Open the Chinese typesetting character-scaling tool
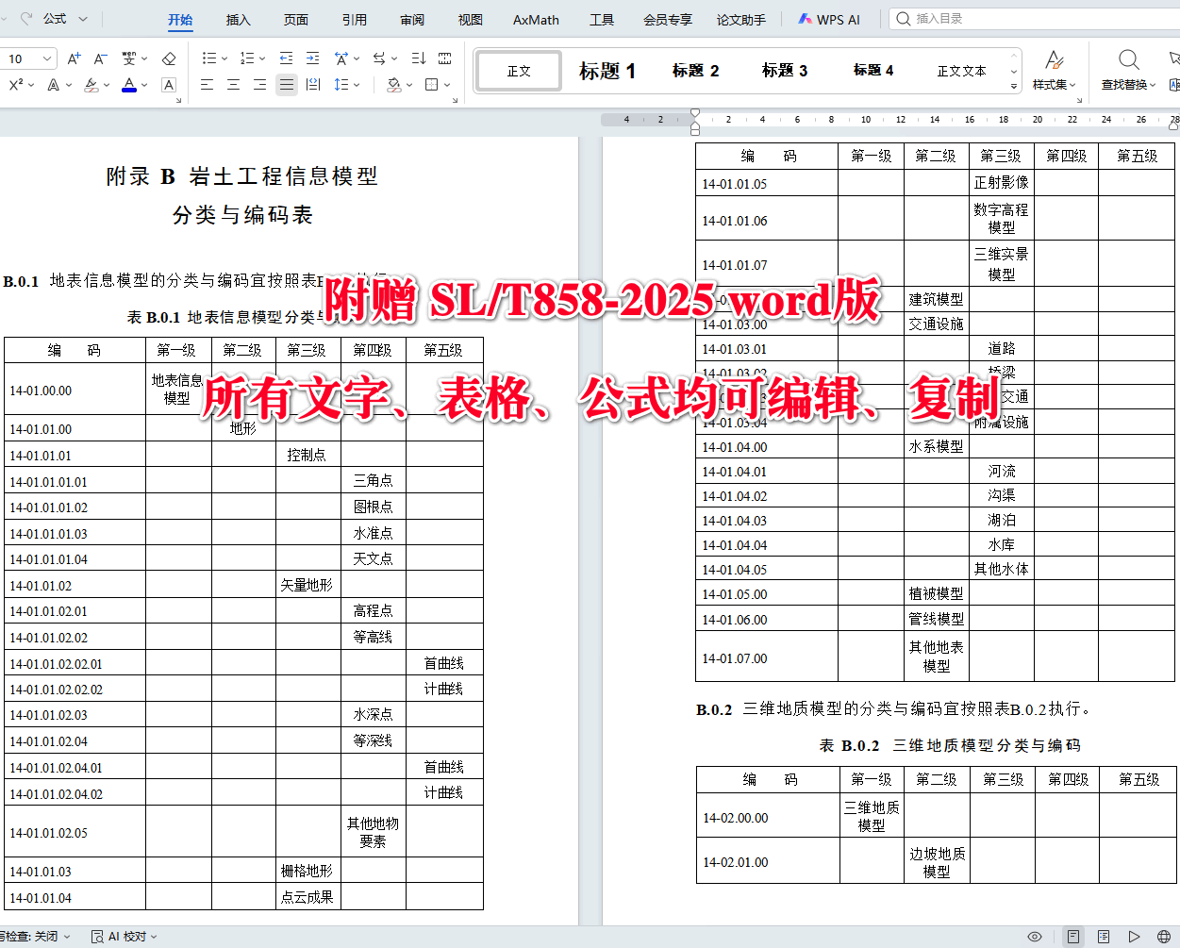 (341, 58)
